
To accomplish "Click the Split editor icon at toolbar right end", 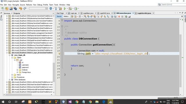I will 182,16.
